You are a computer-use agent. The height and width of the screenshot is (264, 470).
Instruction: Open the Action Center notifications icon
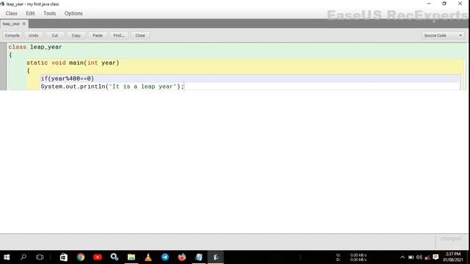pos(435,257)
